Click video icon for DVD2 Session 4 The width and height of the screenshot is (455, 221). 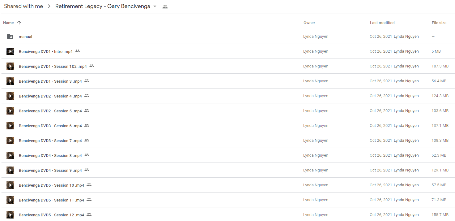pyautogui.click(x=10, y=96)
